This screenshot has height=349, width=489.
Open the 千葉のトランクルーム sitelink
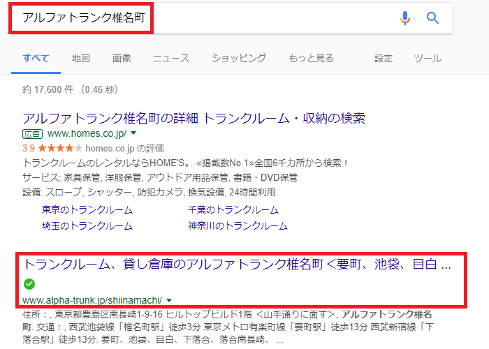click(233, 209)
